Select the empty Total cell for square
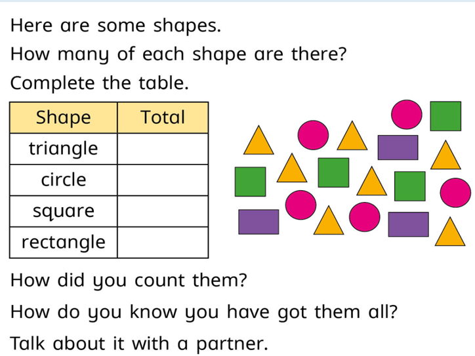The height and width of the screenshot is (356, 475). [x=163, y=212]
